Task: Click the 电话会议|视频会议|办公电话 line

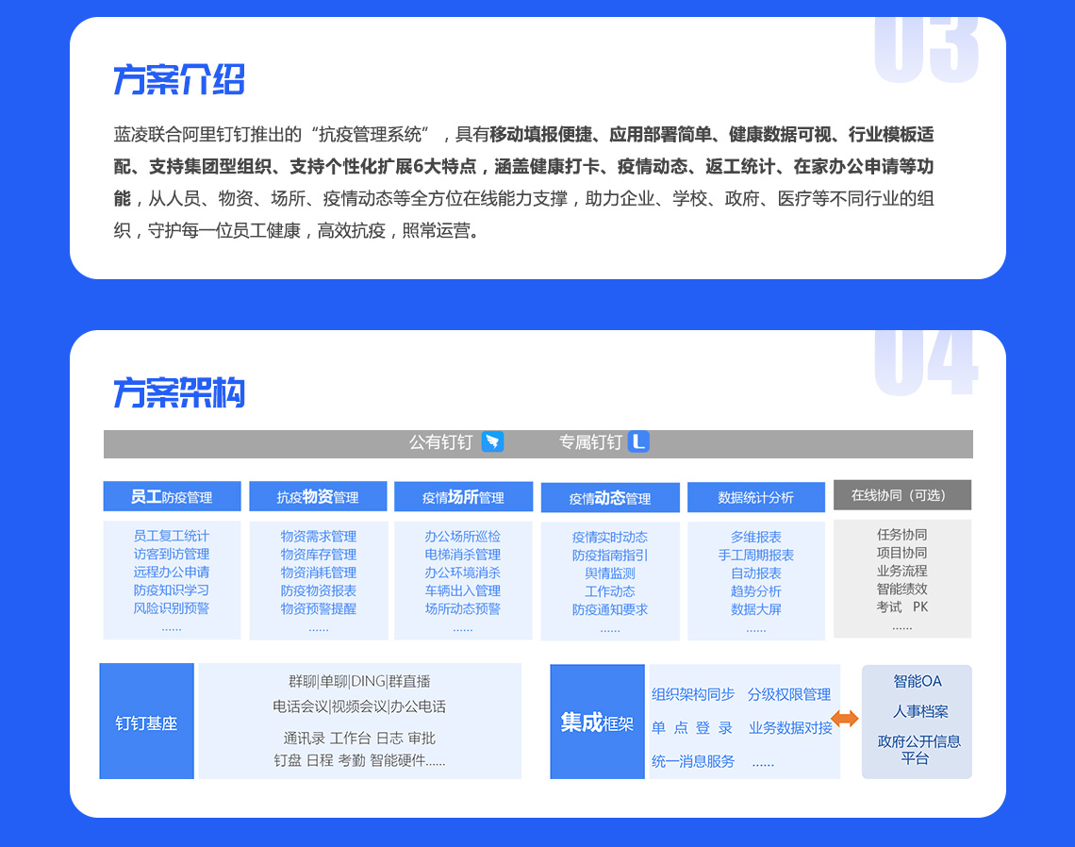Action: point(359,706)
